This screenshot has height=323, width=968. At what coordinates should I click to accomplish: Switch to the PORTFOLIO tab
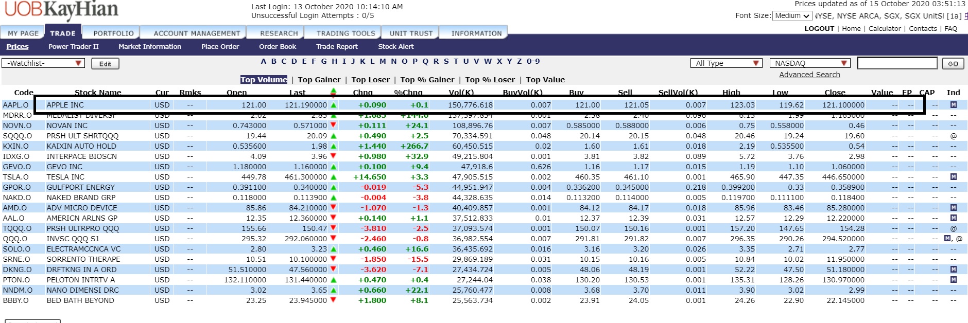(x=113, y=33)
